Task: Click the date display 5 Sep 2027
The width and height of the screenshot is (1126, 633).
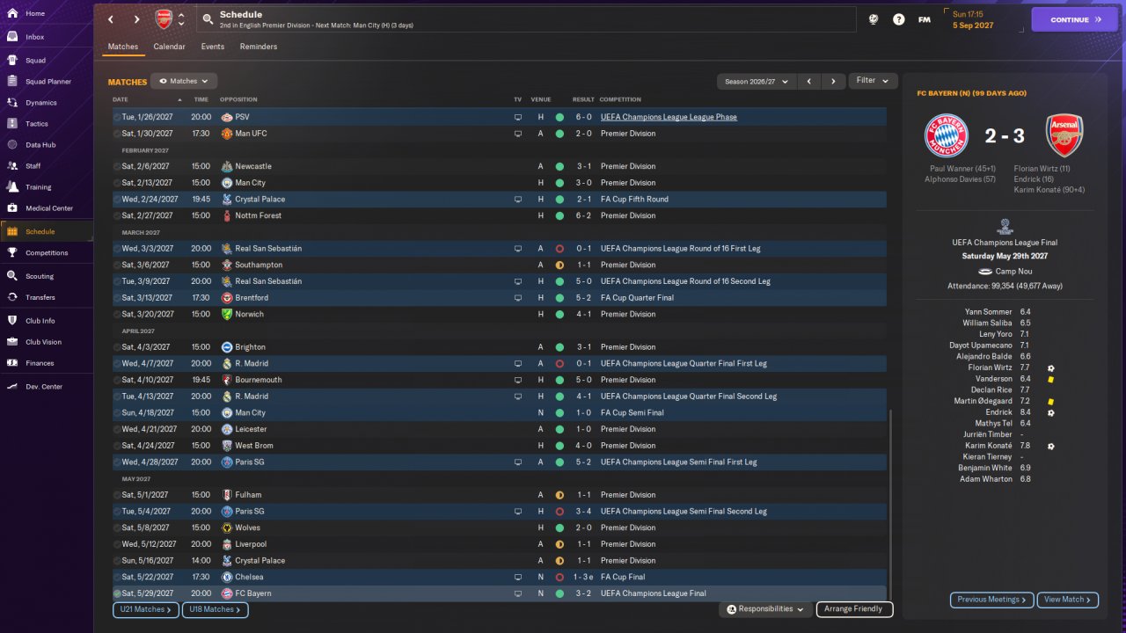Action: pyautogui.click(x=972, y=25)
